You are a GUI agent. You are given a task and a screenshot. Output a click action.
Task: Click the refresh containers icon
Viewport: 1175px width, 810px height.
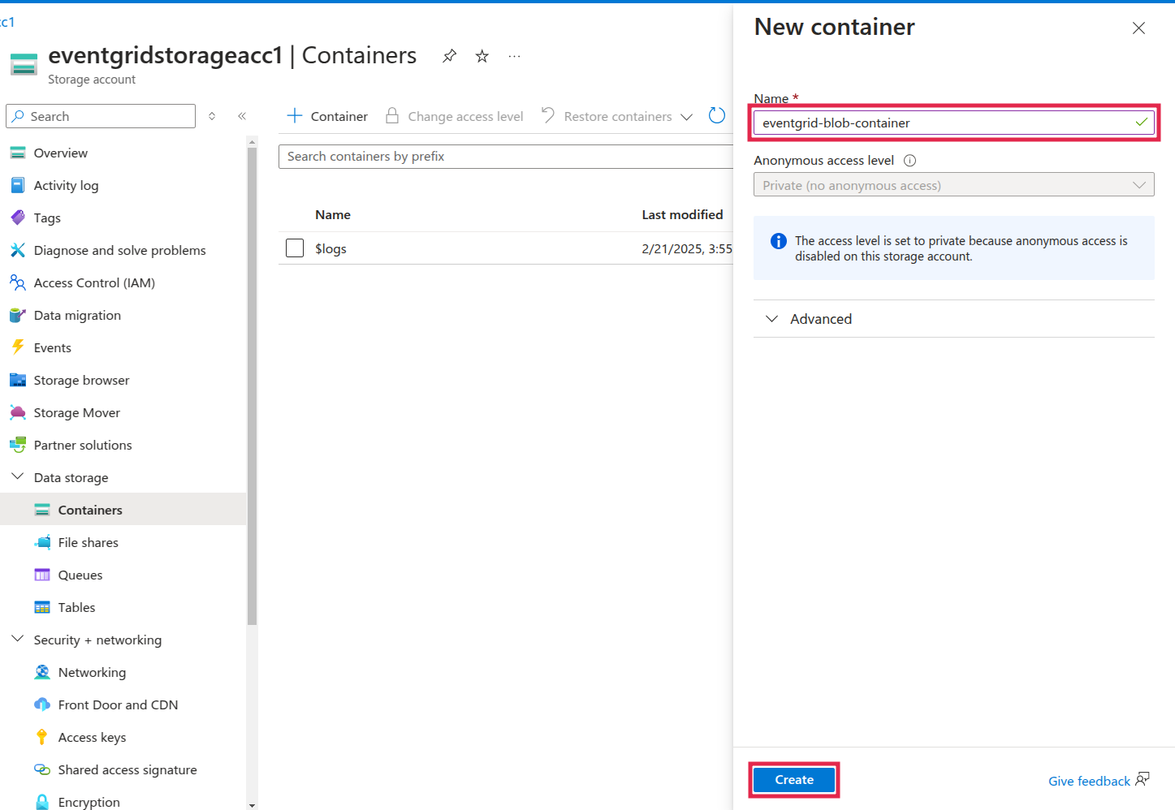(716, 116)
